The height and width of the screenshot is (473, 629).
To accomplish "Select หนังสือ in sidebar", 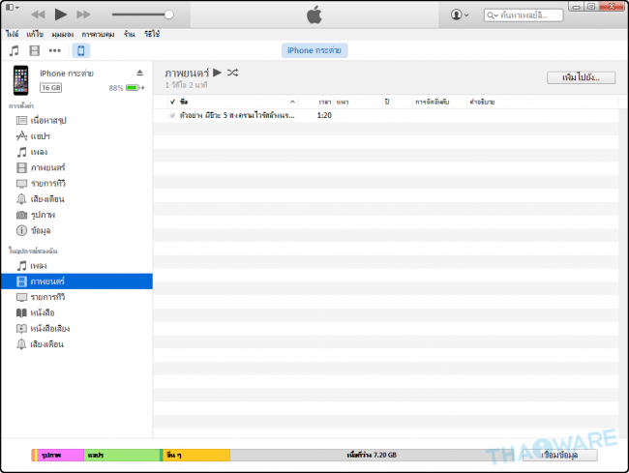I will point(35,312).
